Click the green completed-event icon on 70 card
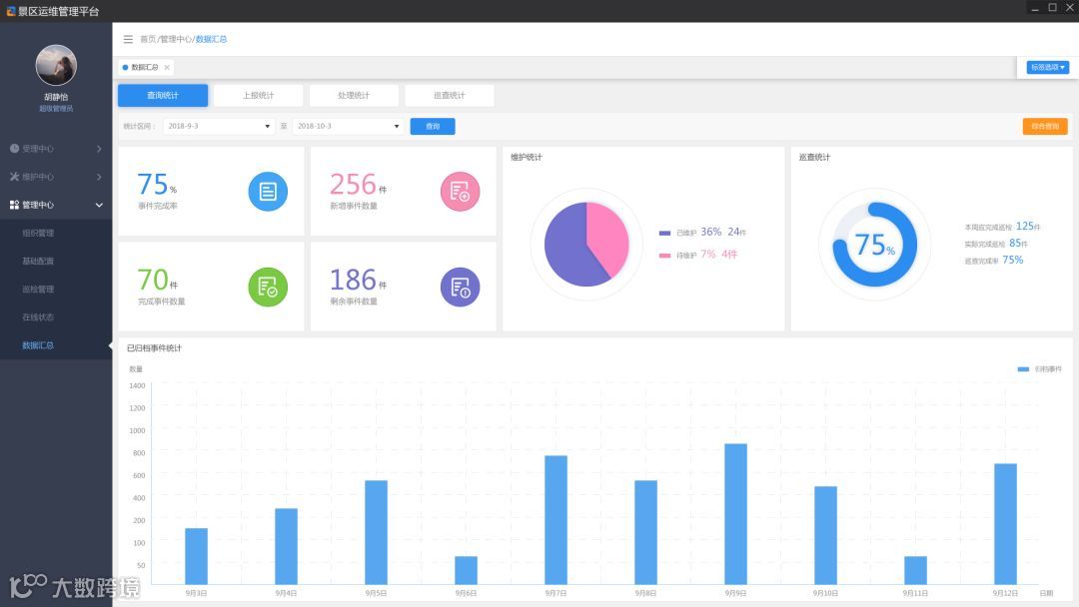Screen dimensions: 1079x607 click(x=268, y=287)
